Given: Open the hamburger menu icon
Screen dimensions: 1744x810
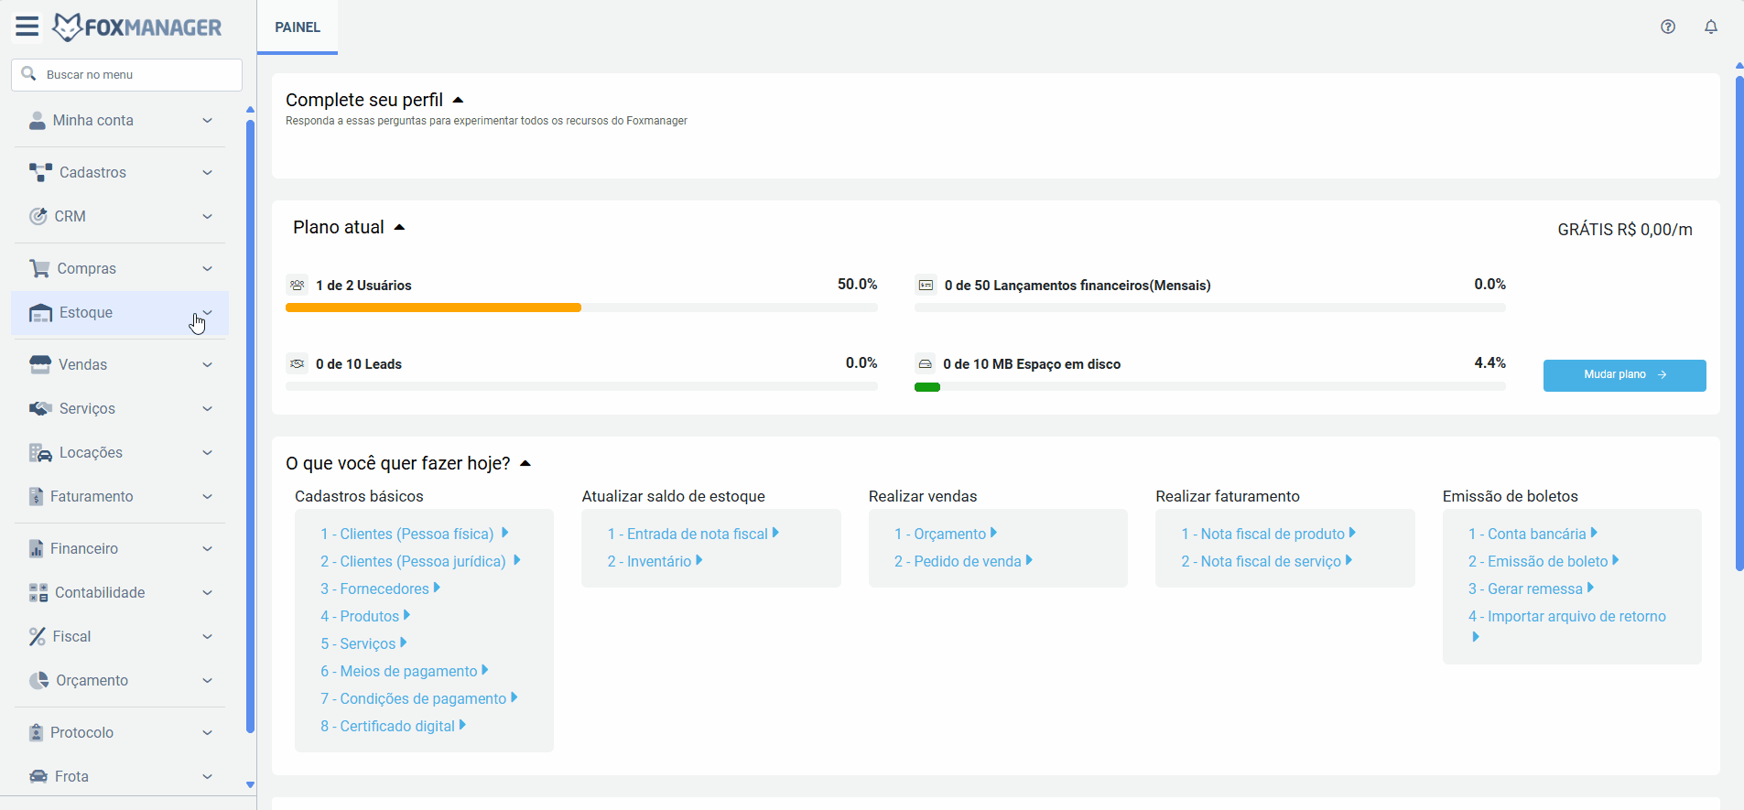Looking at the screenshot, I should (27, 27).
